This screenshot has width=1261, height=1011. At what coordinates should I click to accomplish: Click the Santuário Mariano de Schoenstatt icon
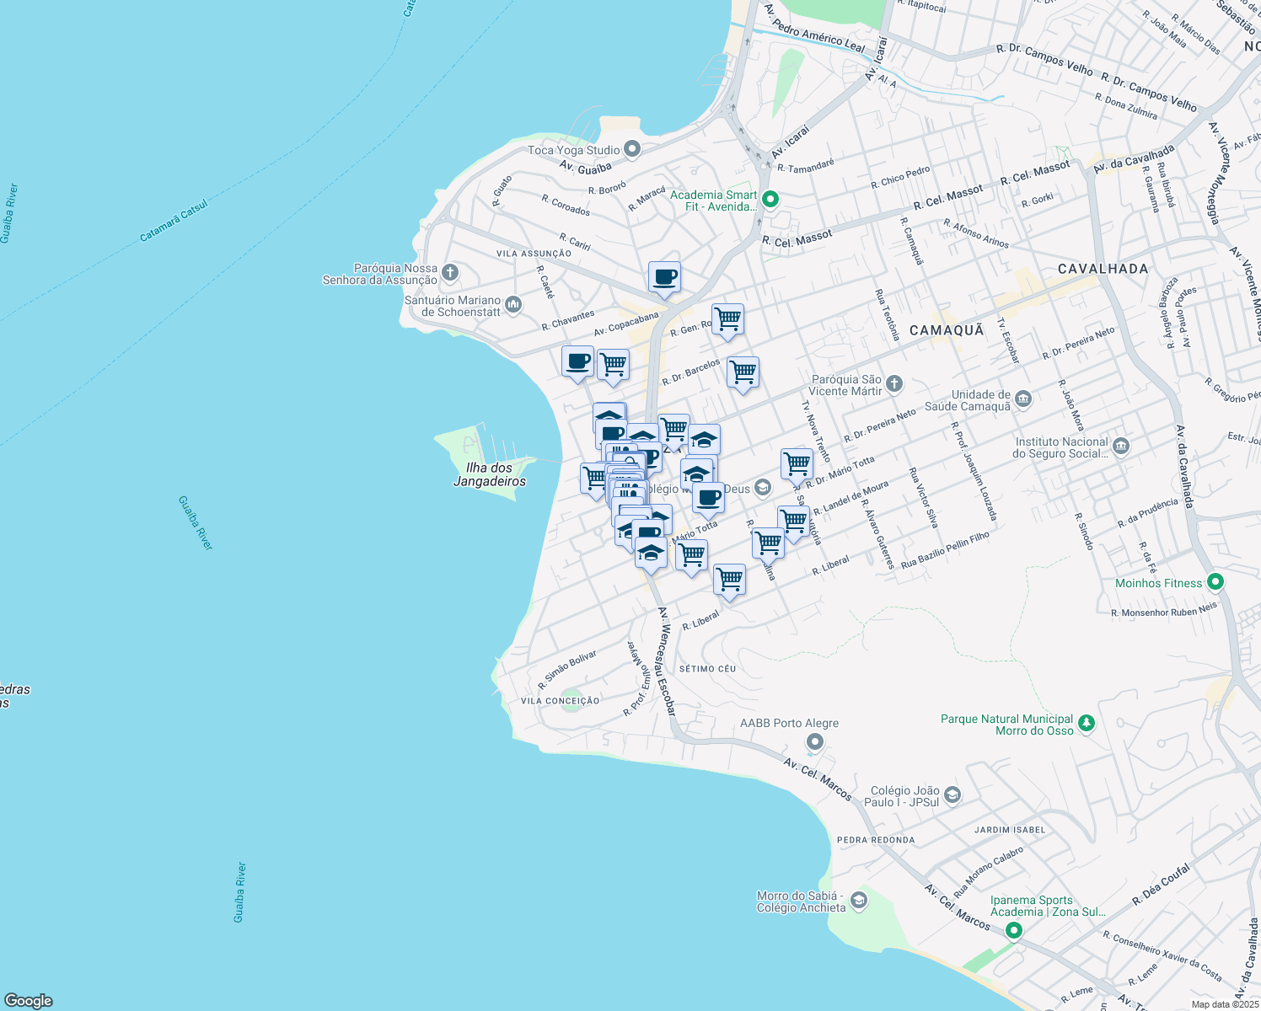(x=512, y=304)
